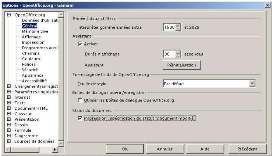Expand the Sources de données node
This screenshot has height=156, width=272.
click(9, 141)
